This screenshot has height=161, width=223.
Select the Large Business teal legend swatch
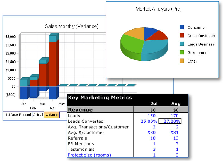tap(182, 44)
